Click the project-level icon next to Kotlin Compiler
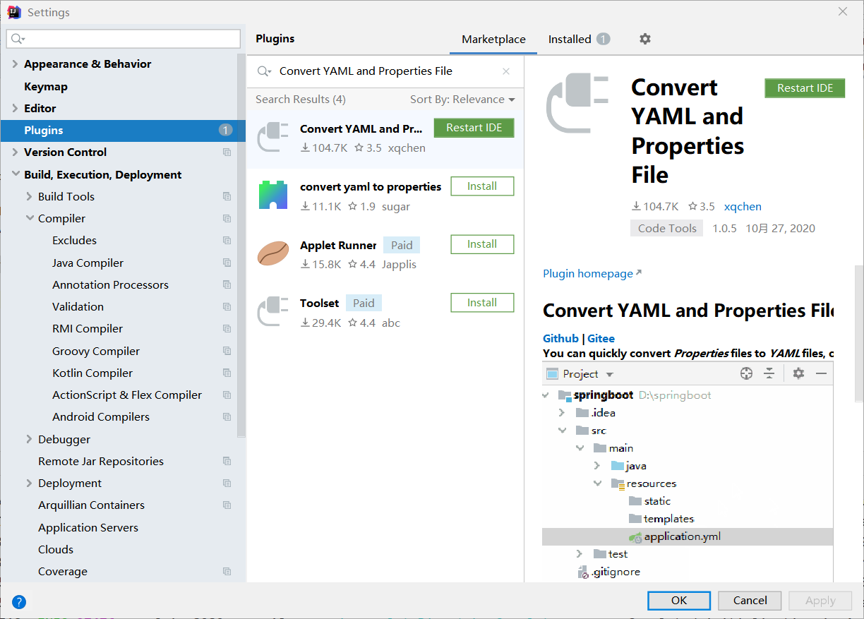The width and height of the screenshot is (864, 619). coord(227,373)
